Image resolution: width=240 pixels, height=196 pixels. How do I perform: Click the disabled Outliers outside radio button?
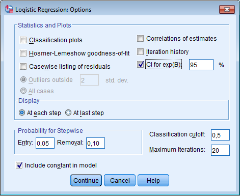coord(23,79)
